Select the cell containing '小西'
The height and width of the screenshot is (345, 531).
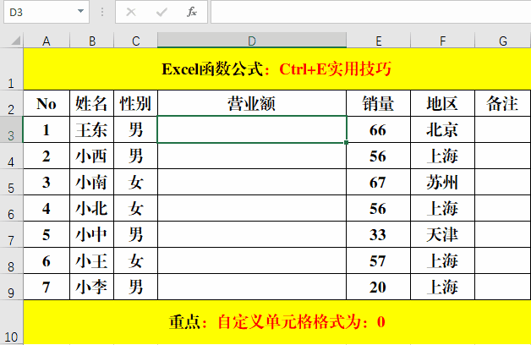pyautogui.click(x=92, y=156)
